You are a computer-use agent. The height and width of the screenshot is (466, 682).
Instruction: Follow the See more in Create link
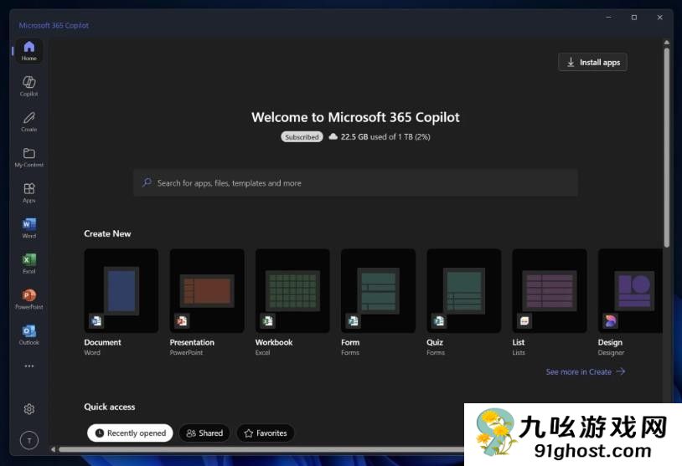586,371
